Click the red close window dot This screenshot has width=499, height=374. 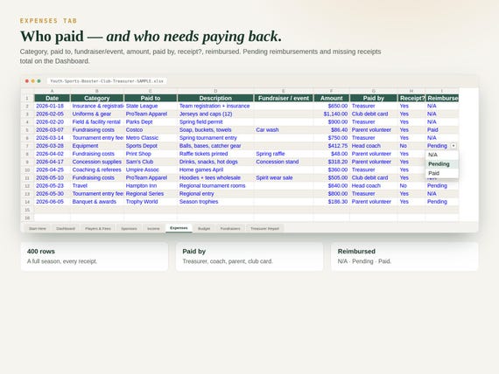coord(27,81)
